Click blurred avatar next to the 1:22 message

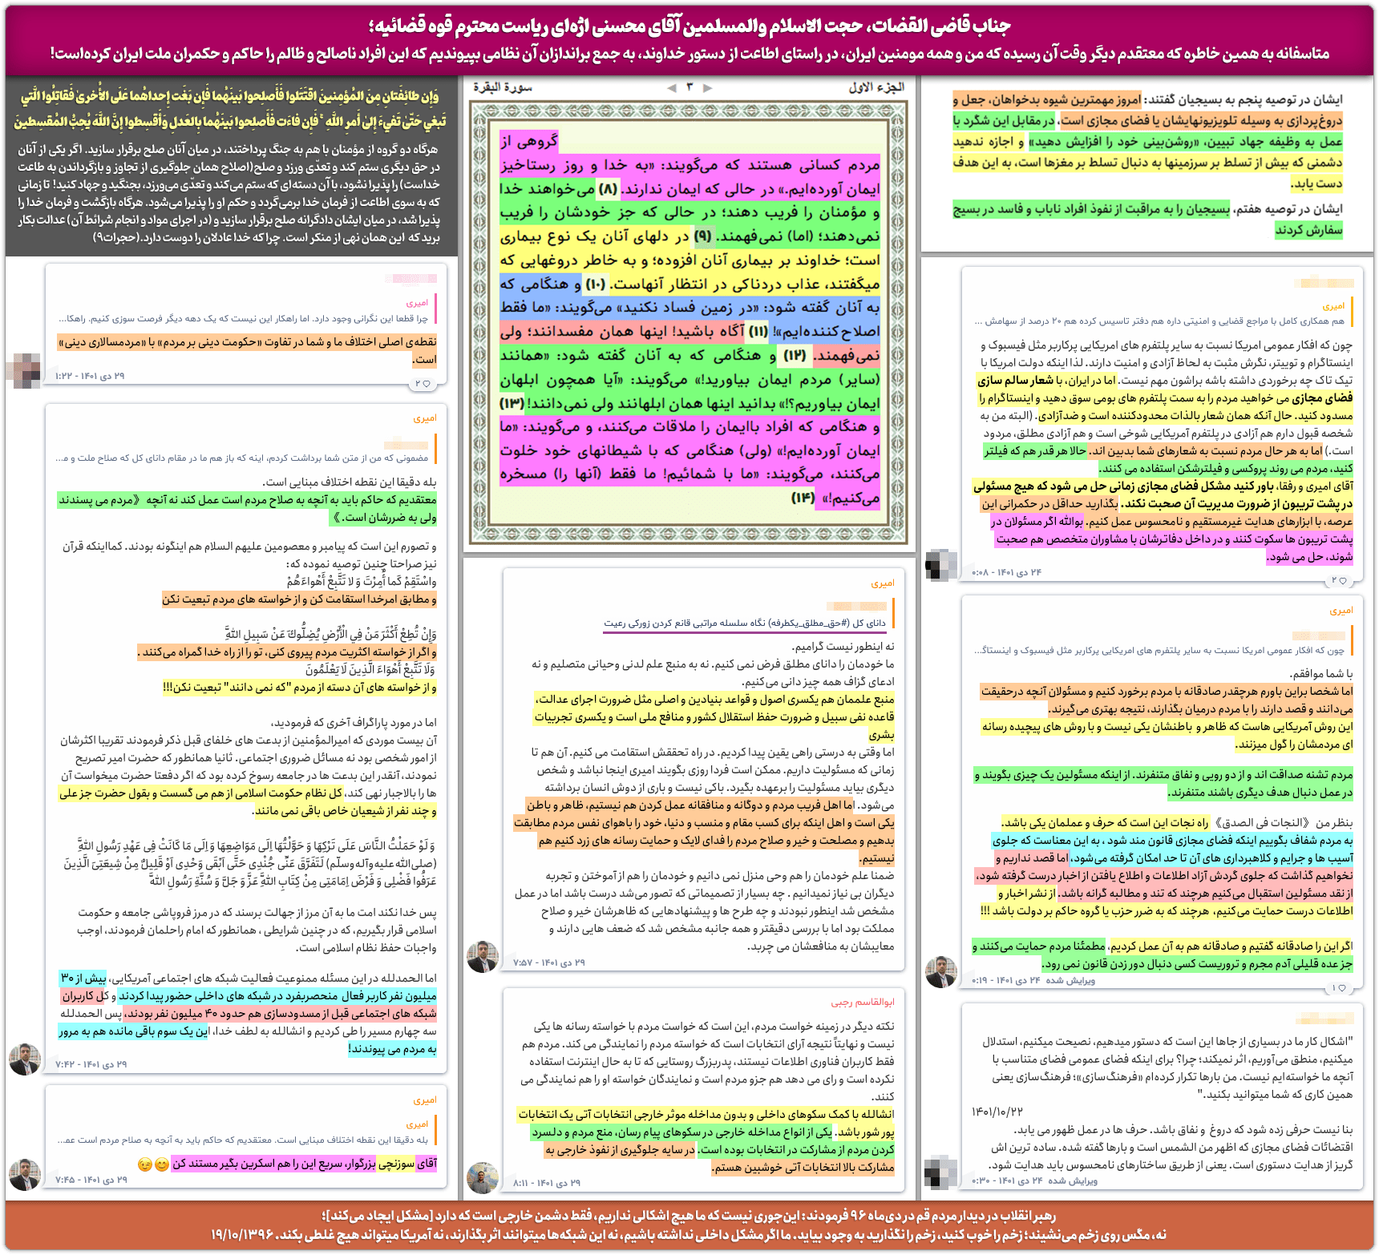24,370
